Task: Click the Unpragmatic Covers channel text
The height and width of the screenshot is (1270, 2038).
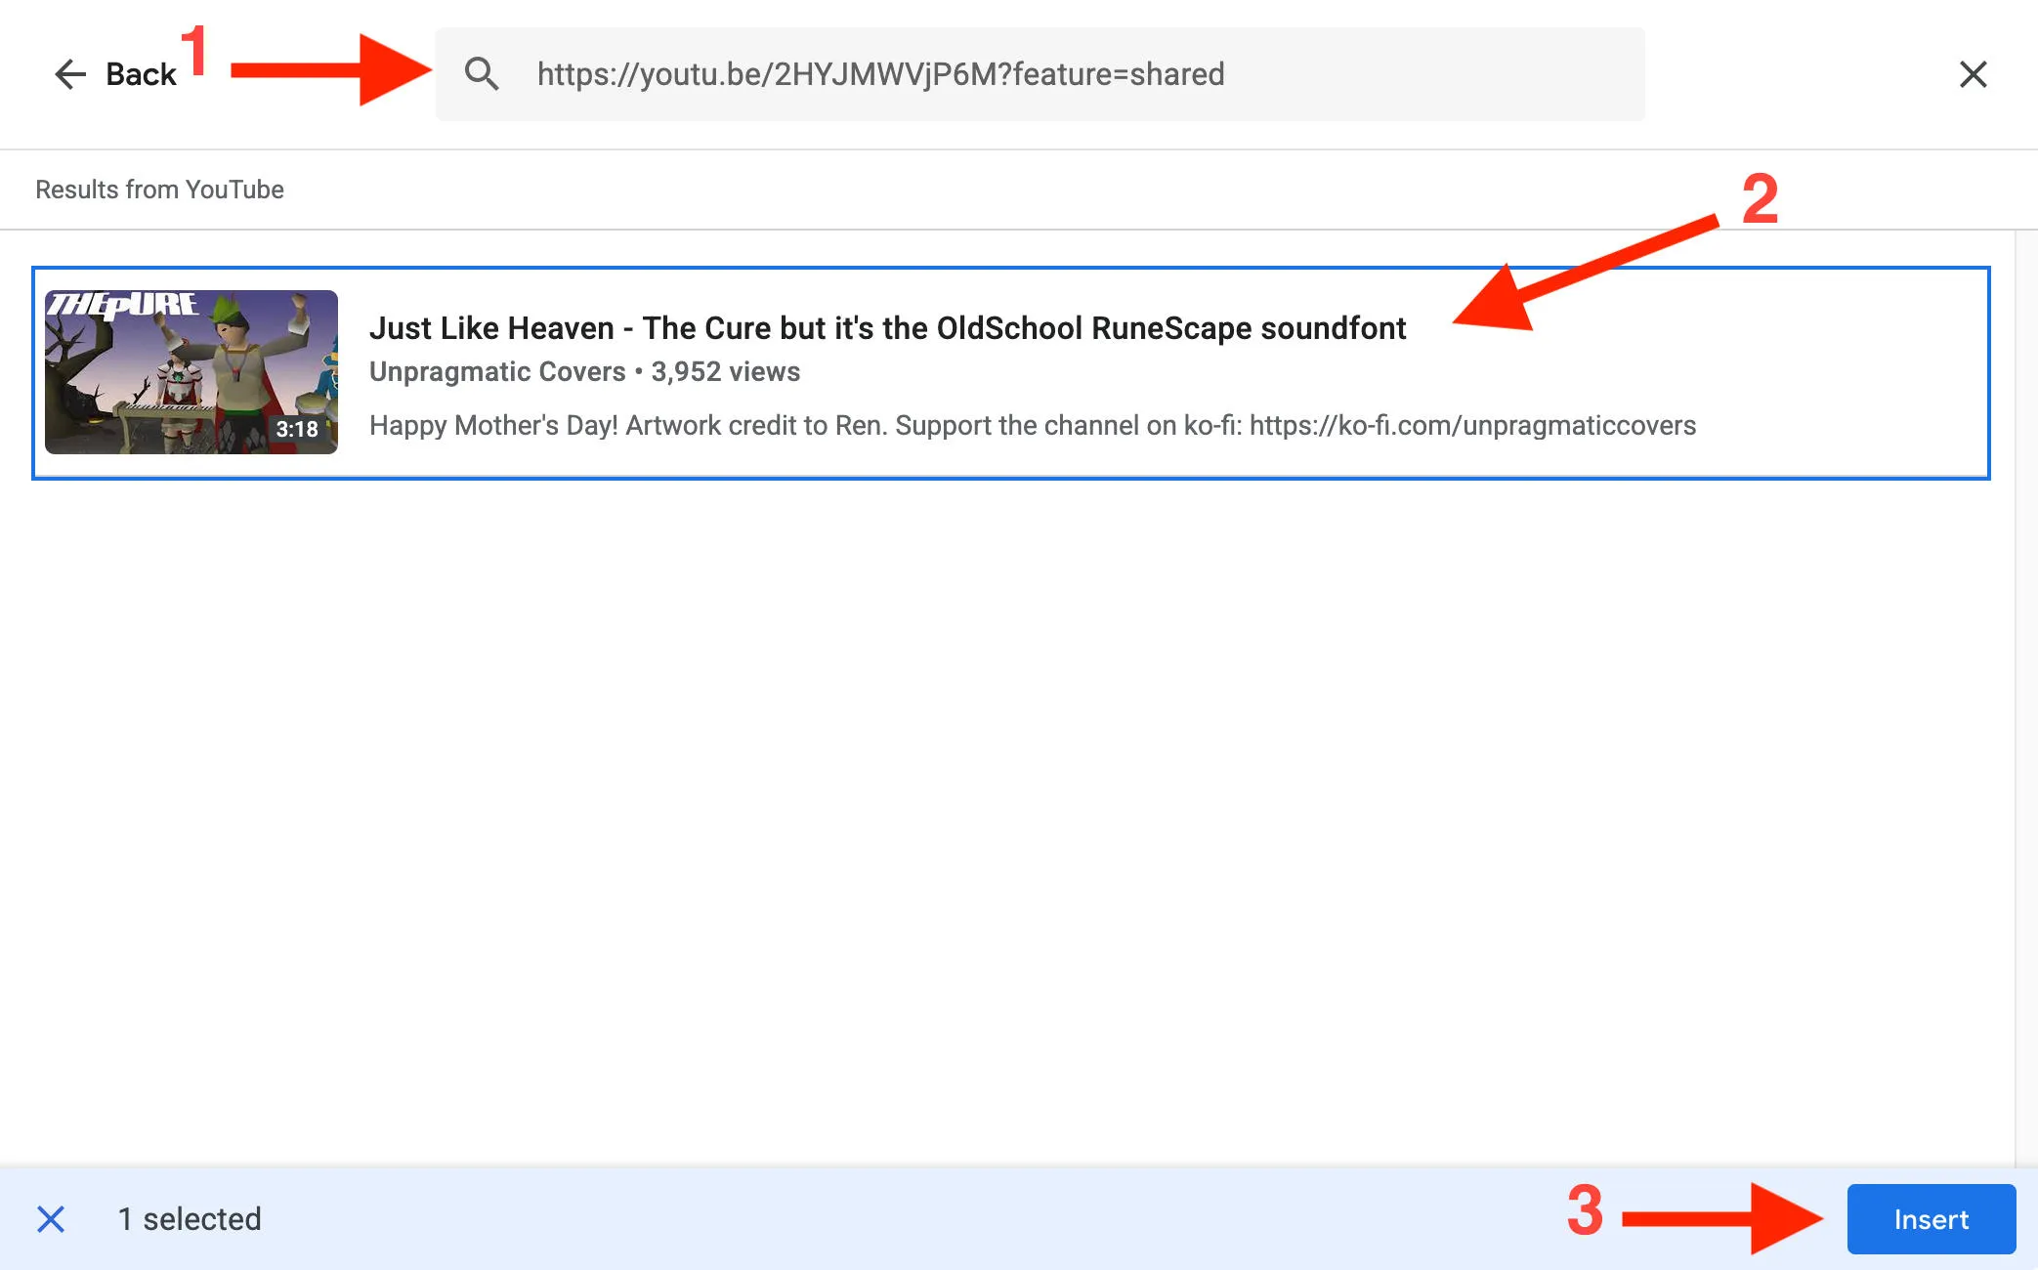Action: [497, 372]
